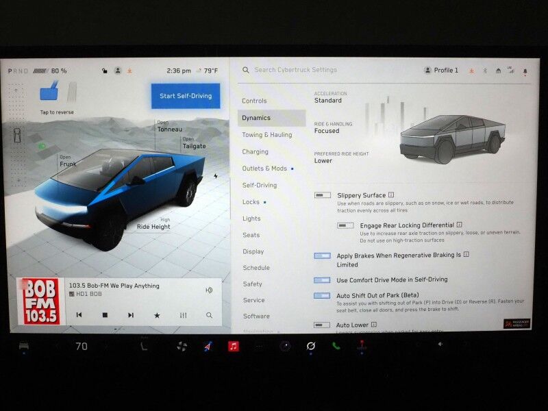This screenshot has height=411, width=548.
Task: Select the Dynamics settings section
Action: (x=271, y=118)
